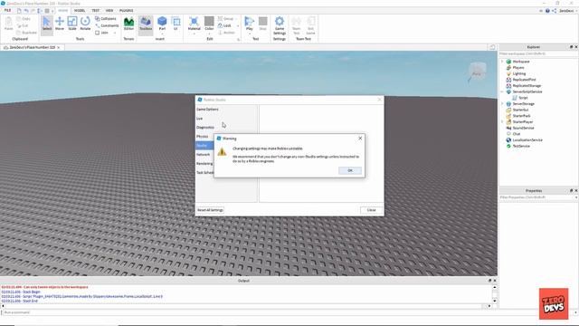Open the Toolbox
Image resolution: width=579 pixels, height=326 pixels.
(146, 24)
